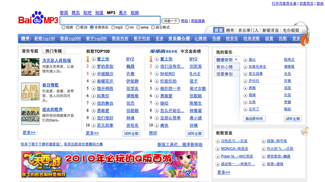Open the 音乐掌门人 navigation tab
This screenshot has height=182, width=325.
point(248,30)
